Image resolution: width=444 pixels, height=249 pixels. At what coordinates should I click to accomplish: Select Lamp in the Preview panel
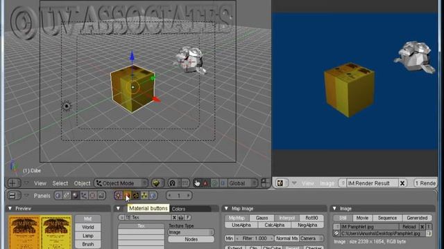click(x=88, y=235)
